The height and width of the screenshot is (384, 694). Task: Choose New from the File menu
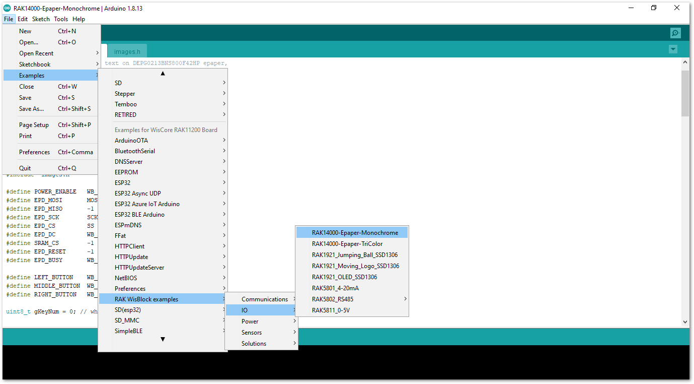(x=51, y=31)
